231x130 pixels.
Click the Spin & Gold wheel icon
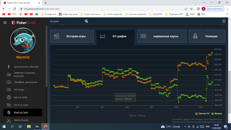9,97
